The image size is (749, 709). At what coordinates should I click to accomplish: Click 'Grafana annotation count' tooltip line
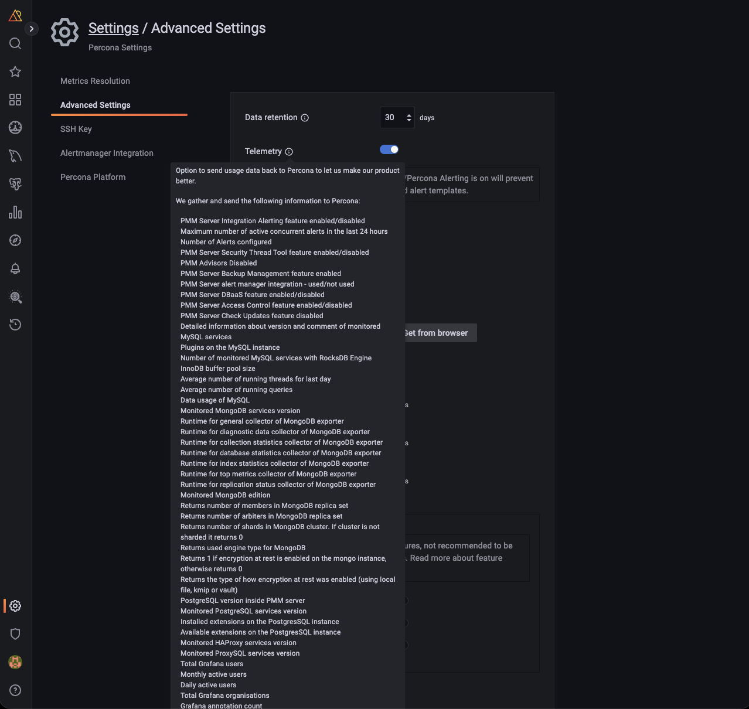coord(221,705)
